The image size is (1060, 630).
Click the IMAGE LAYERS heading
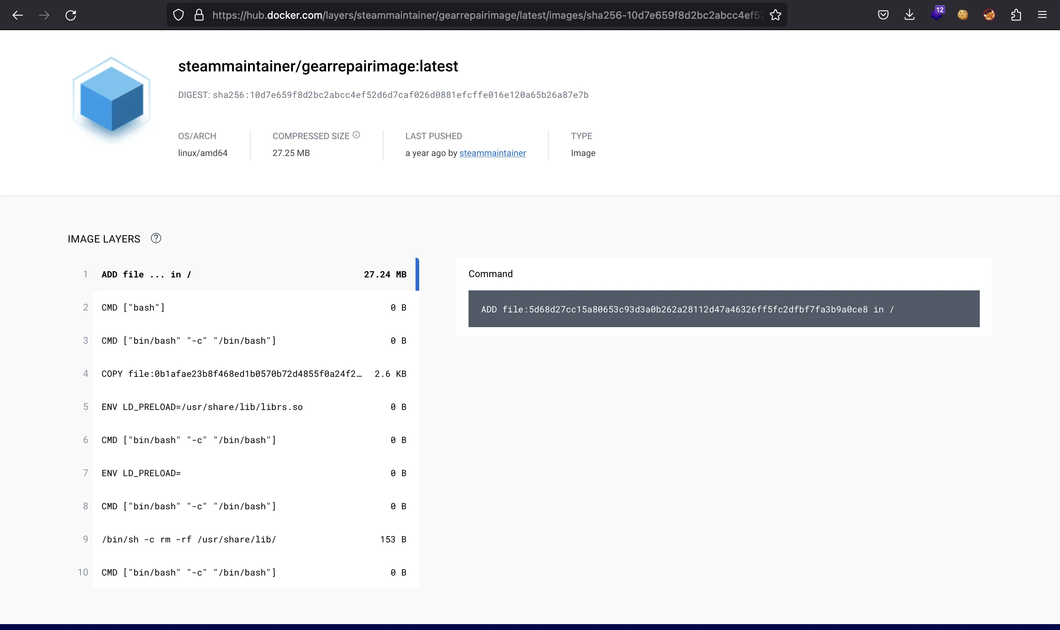[104, 239]
